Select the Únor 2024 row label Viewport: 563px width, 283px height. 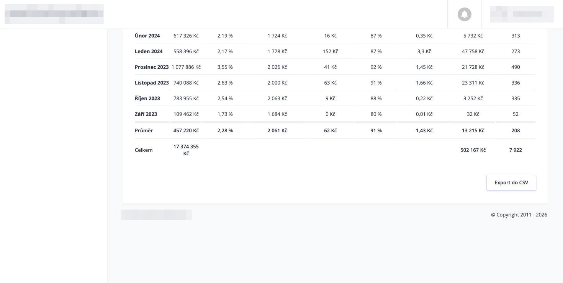click(147, 36)
